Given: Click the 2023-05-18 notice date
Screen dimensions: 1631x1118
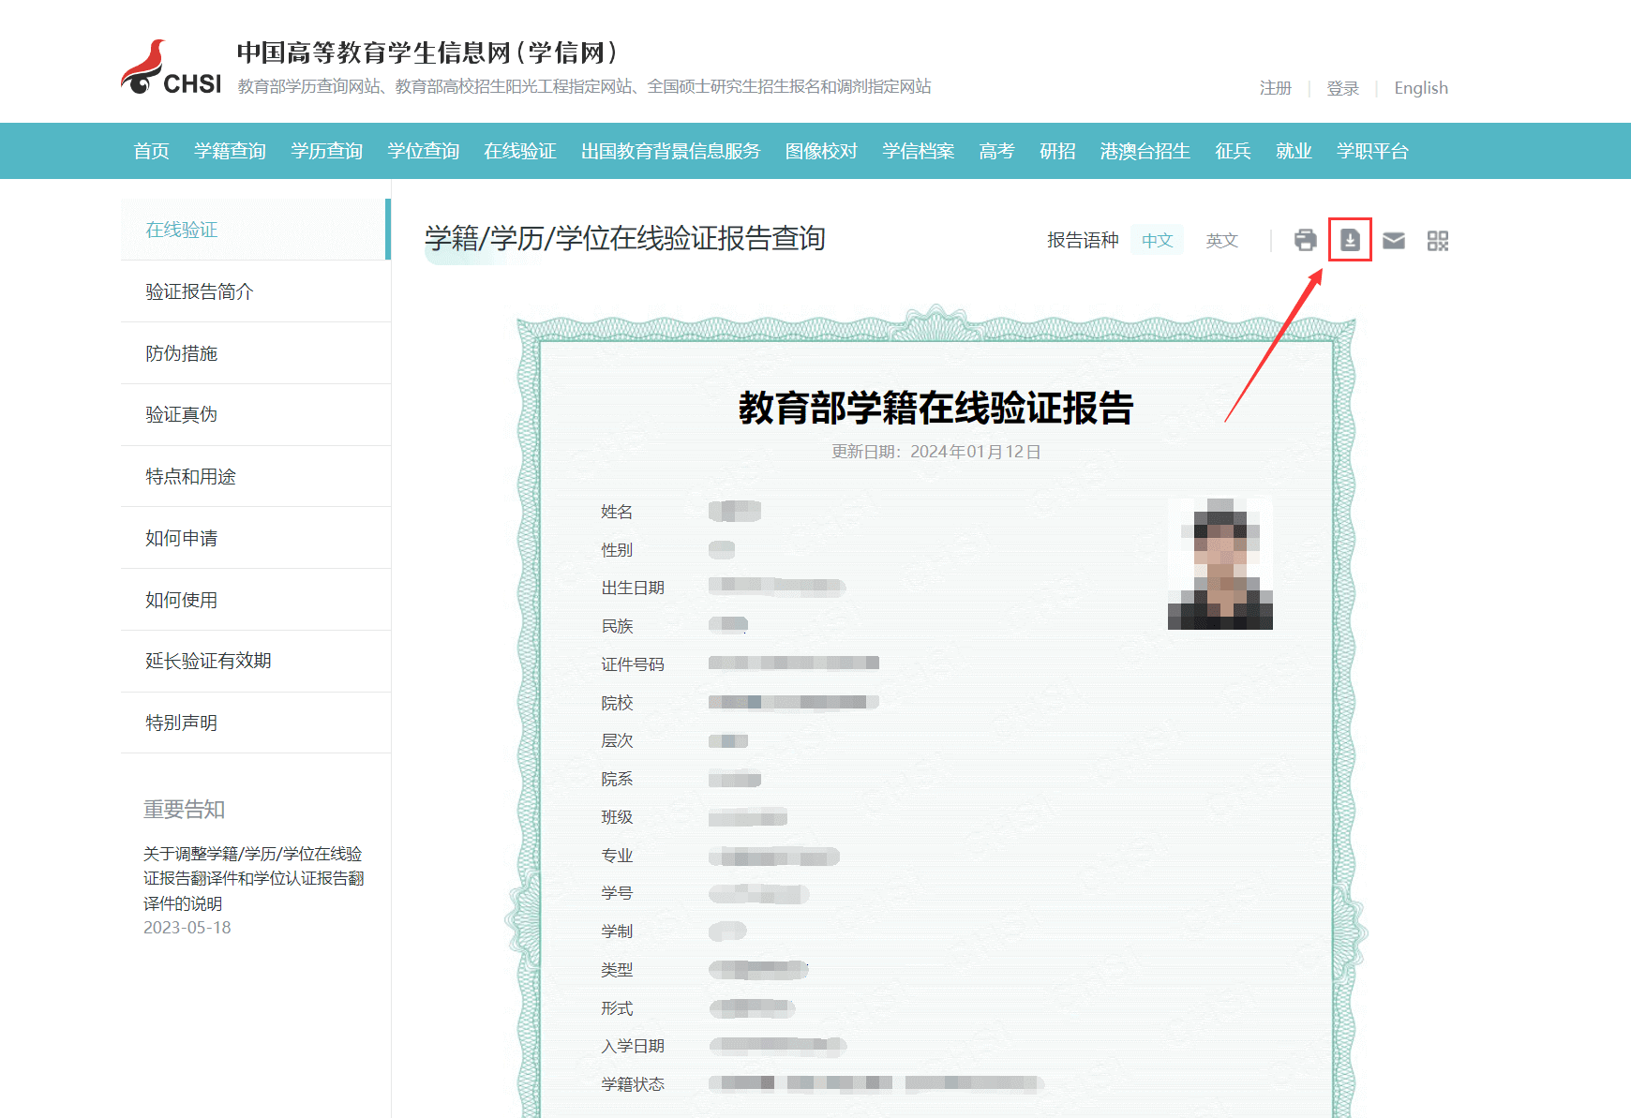Looking at the screenshot, I should (187, 928).
